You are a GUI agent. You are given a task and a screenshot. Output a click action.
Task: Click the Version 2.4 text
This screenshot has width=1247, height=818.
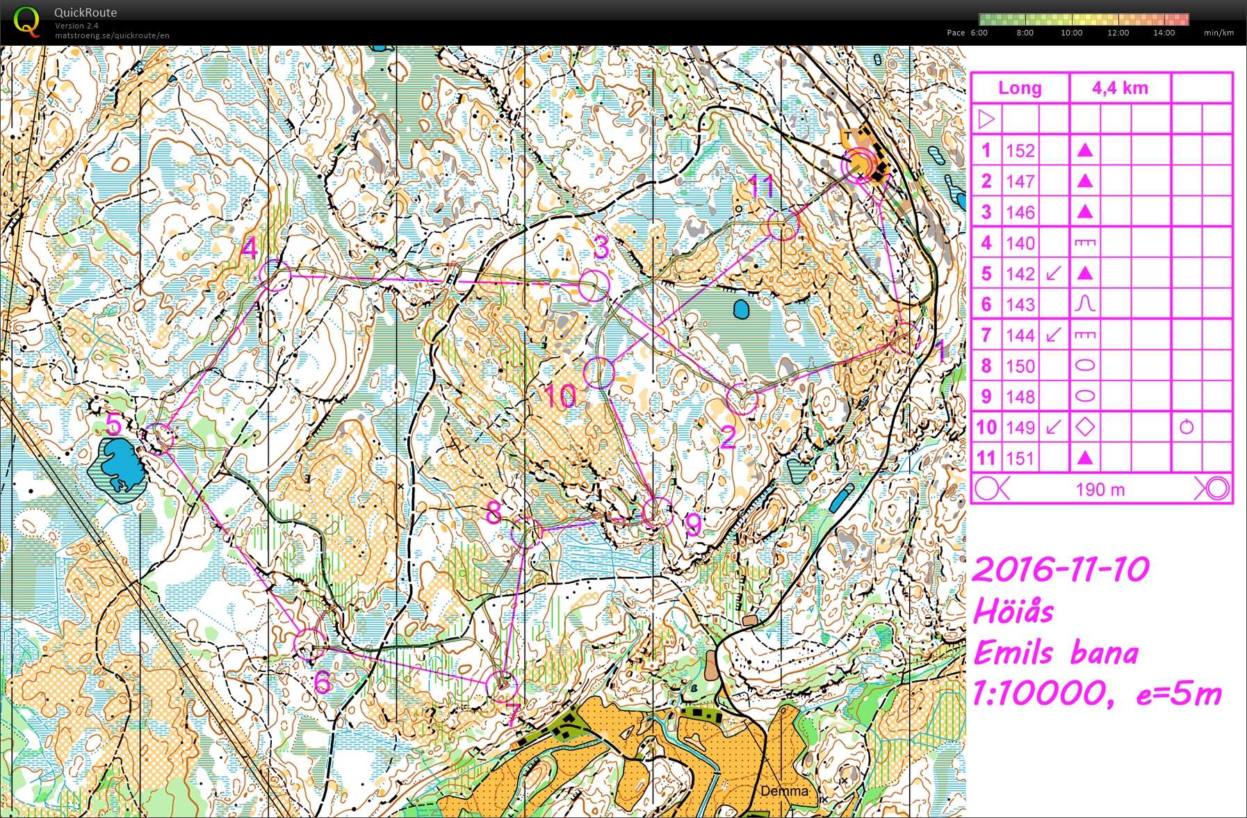click(x=76, y=26)
